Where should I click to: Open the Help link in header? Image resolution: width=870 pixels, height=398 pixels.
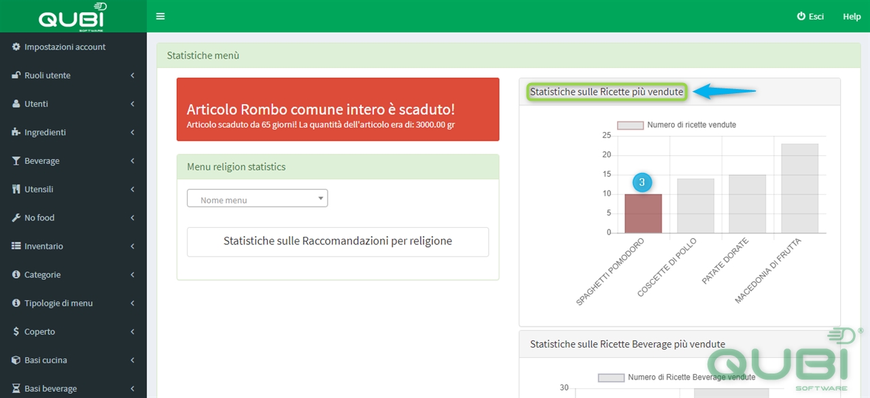[852, 16]
